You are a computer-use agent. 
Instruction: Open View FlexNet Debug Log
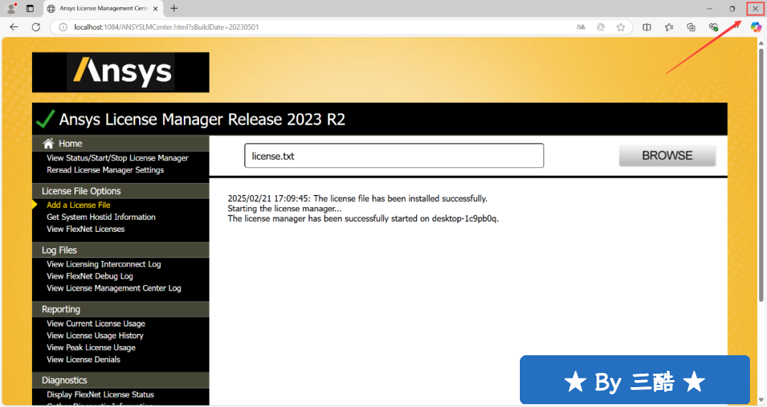point(89,276)
